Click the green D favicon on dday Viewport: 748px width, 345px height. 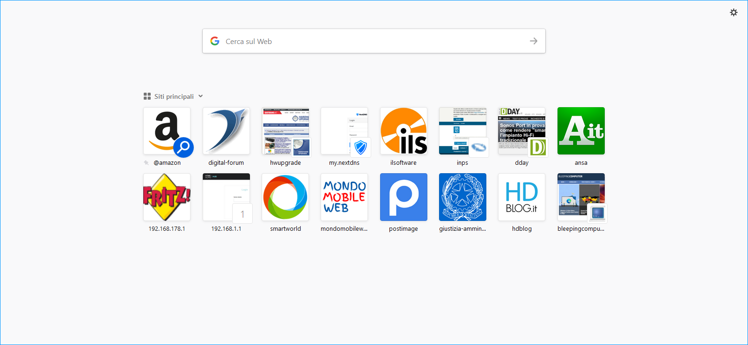pos(538,147)
